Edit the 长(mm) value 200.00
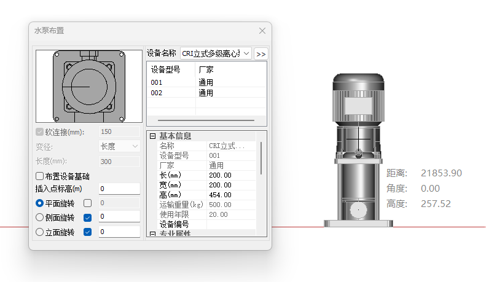The width and height of the screenshot is (486, 282). pyautogui.click(x=231, y=175)
